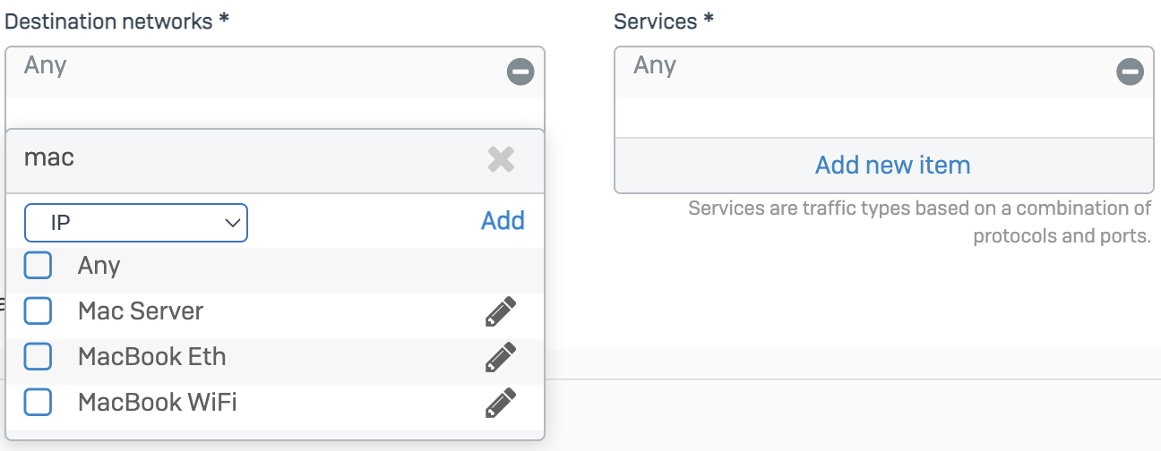This screenshot has height=451, width=1161.
Task: Focus the search field containing 'mac'
Action: pyautogui.click(x=251, y=159)
